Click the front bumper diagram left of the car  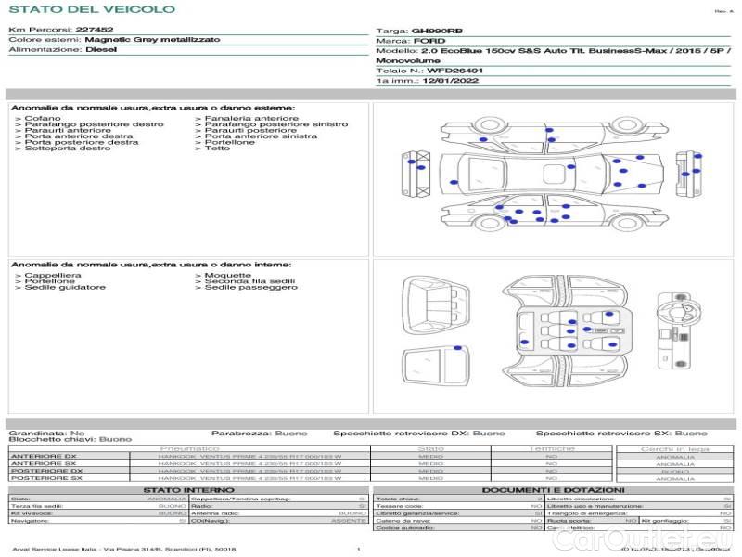click(416, 174)
